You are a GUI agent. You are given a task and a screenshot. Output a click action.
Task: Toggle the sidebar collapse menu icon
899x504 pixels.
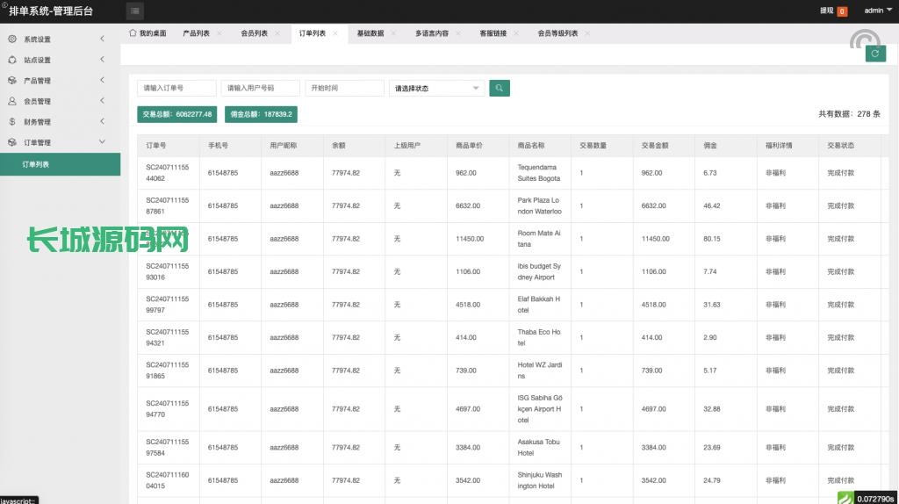pos(135,11)
